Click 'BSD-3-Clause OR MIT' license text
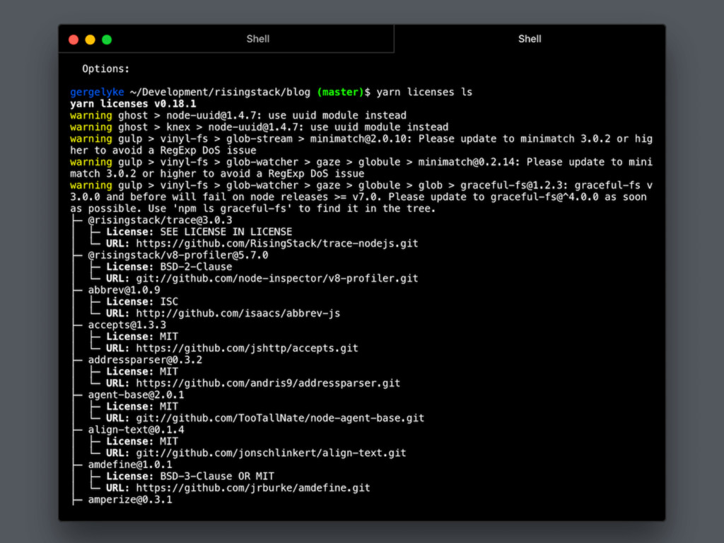 pyautogui.click(x=217, y=476)
